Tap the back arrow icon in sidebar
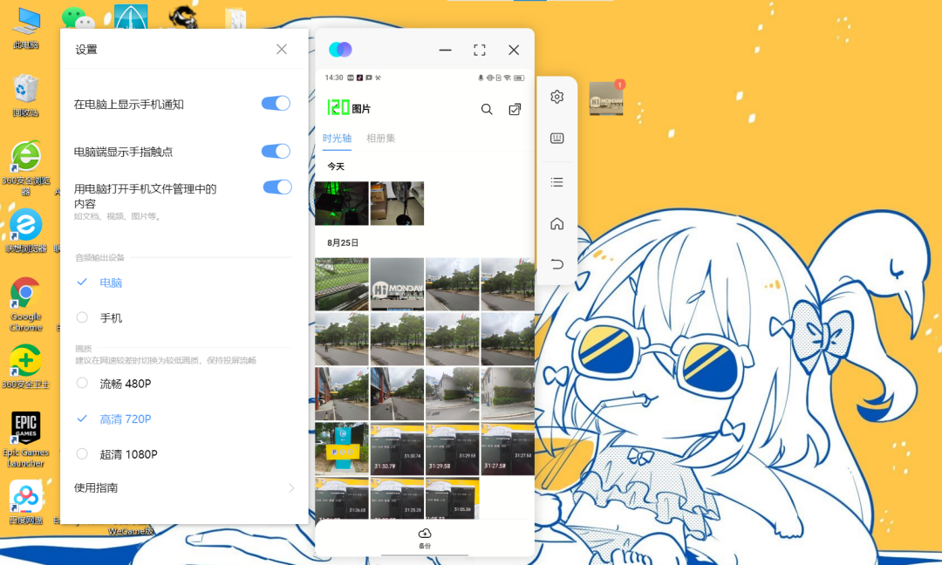942x565 pixels. click(556, 263)
